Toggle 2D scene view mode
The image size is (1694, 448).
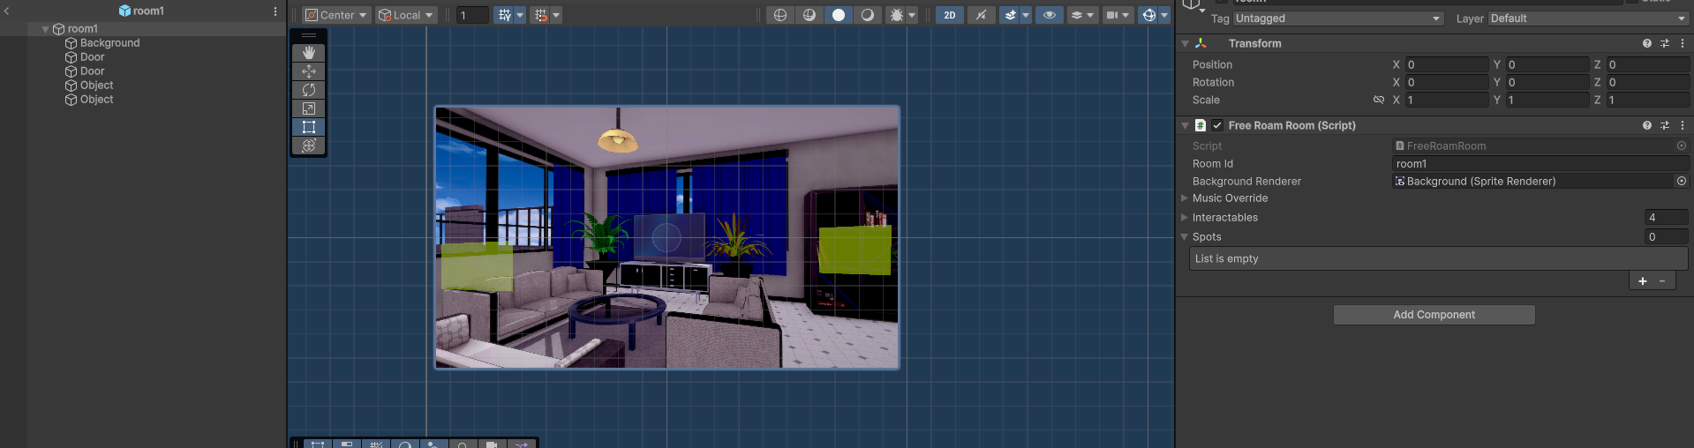pyautogui.click(x=950, y=15)
